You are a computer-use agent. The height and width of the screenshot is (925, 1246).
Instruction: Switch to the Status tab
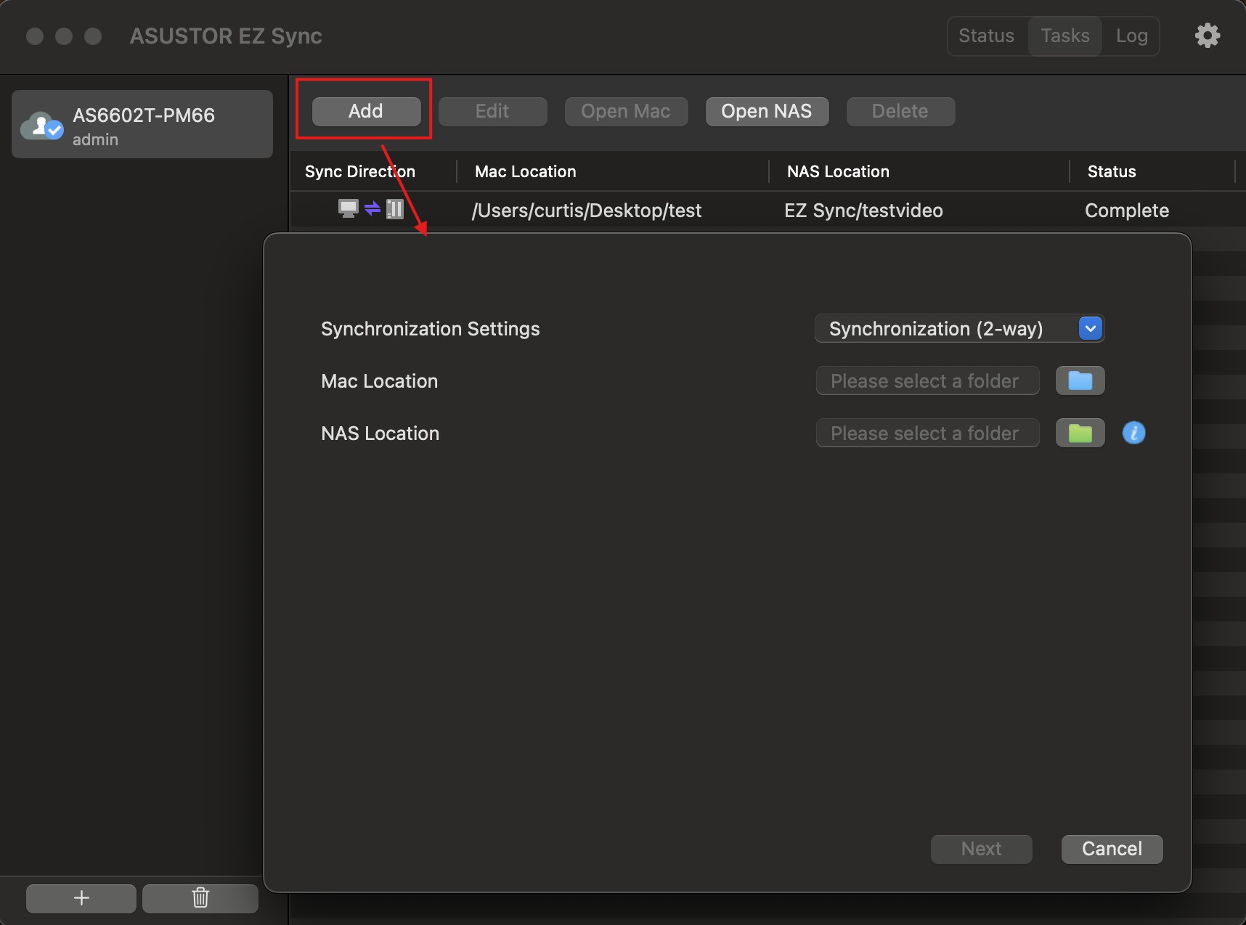tap(986, 36)
